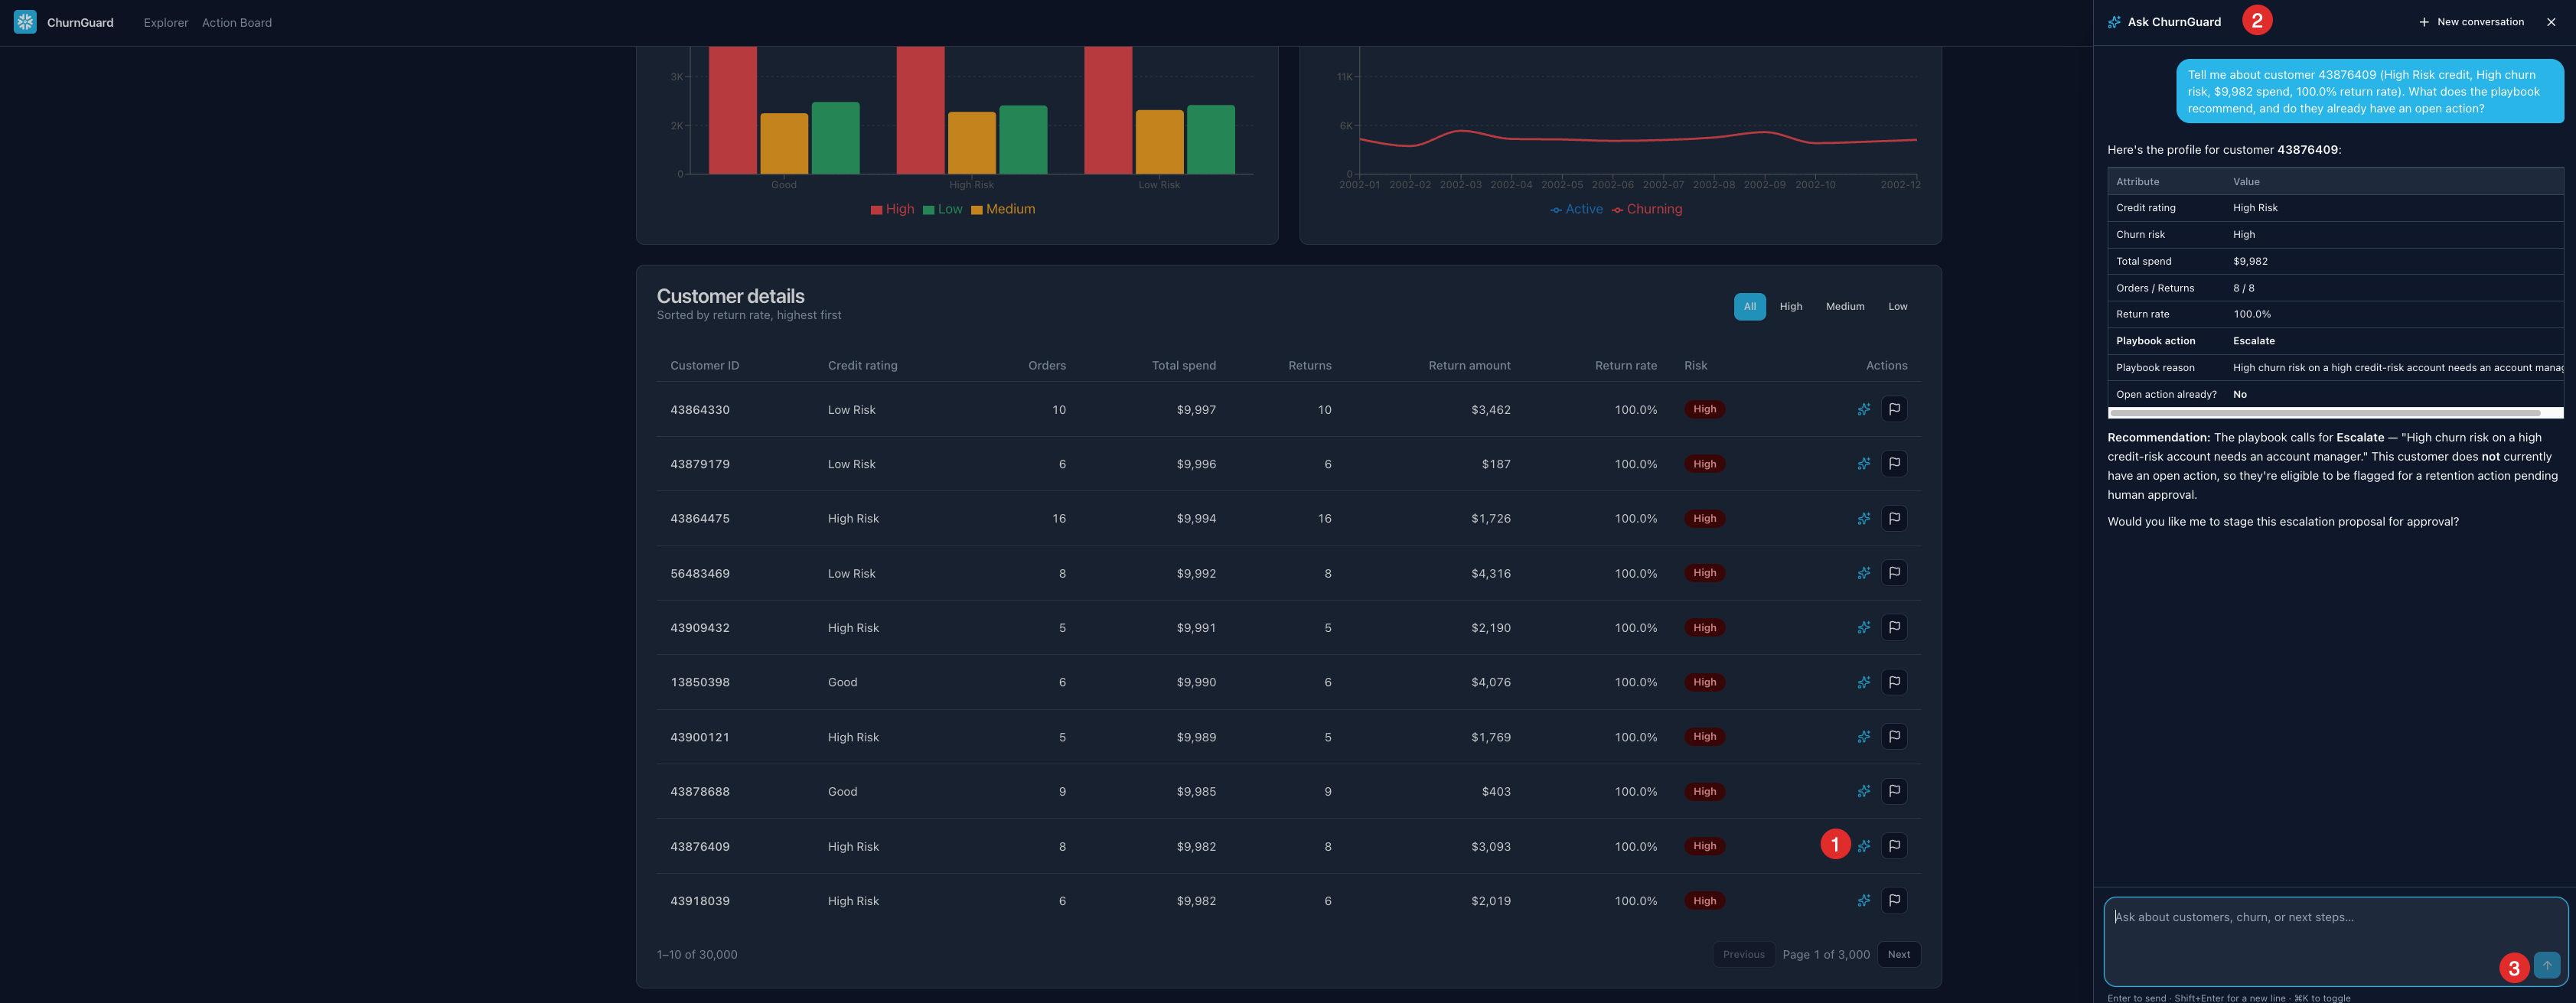2576x1003 pixels.
Task: Click the Credit rating column header
Action: (862, 366)
